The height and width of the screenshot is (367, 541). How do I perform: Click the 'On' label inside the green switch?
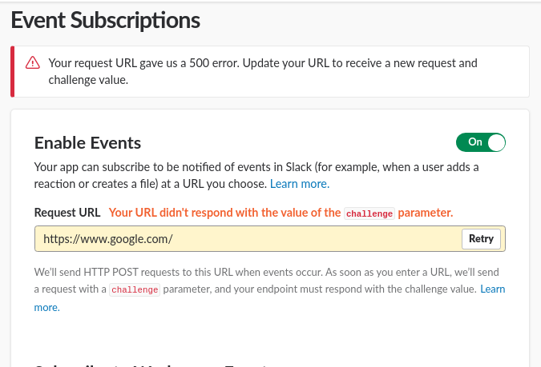tap(475, 142)
